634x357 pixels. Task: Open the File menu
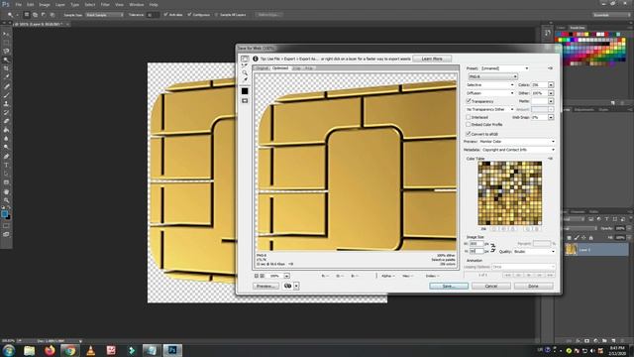click(x=18, y=4)
